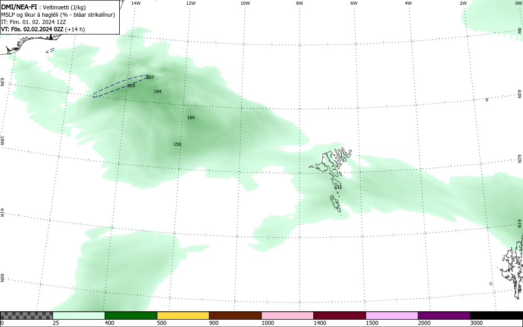Click the DMI/NEA-FI title text
Image resolution: width=523 pixels, height=327 pixels.
19,7
